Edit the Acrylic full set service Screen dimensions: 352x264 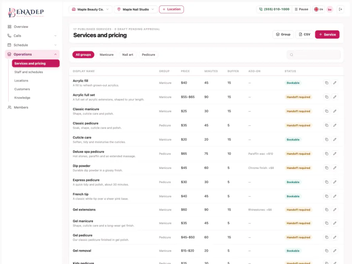(x=335, y=97)
